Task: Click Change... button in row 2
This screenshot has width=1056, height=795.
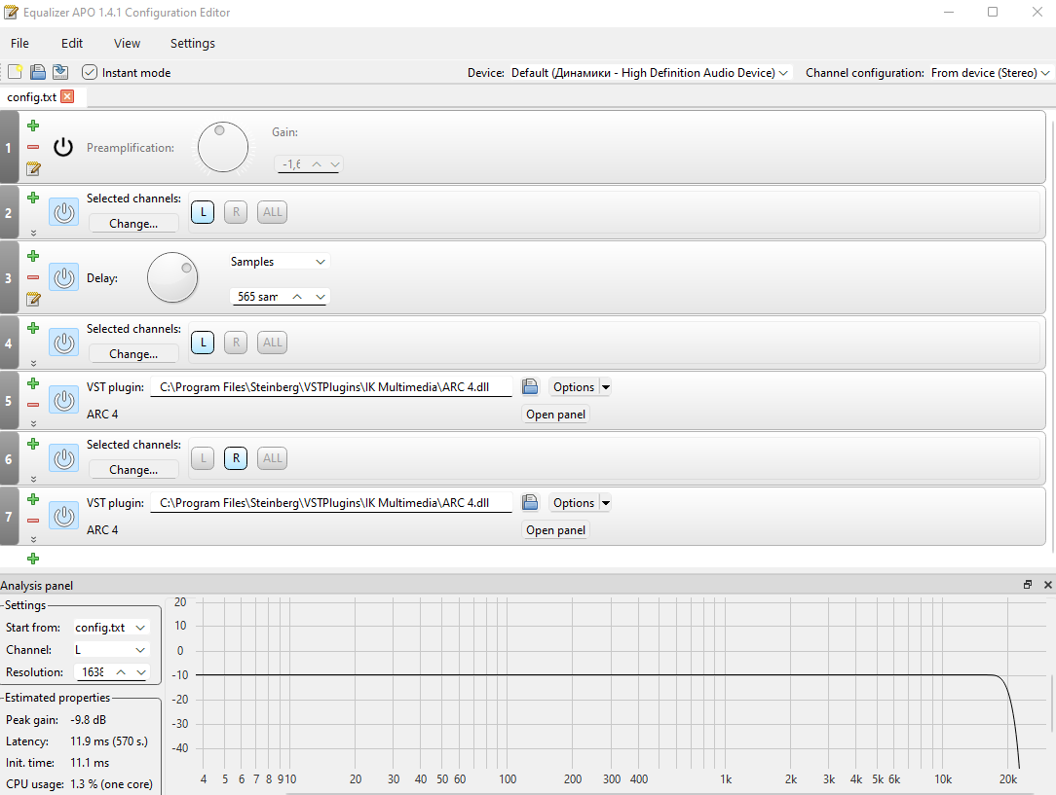Action: pyautogui.click(x=133, y=223)
